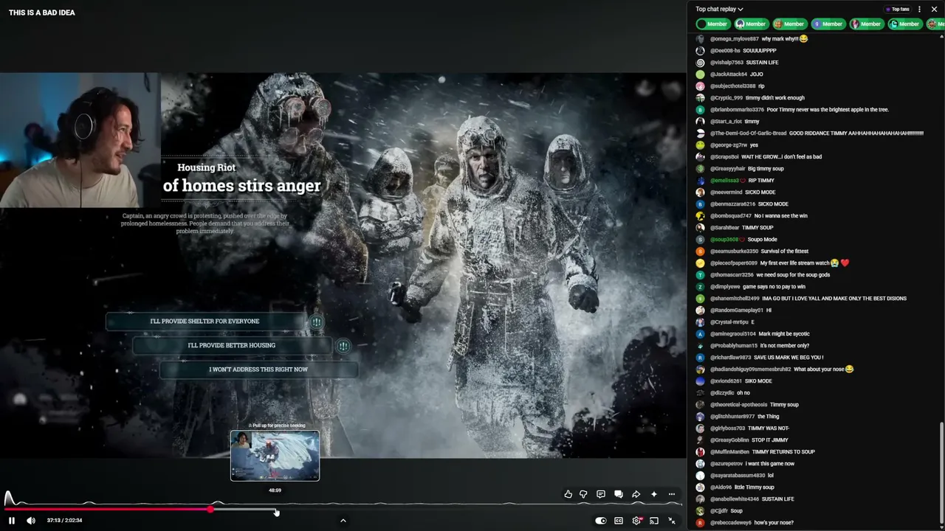Image resolution: width=945 pixels, height=531 pixels.
Task: Cast the video to a TV
Action: coord(654,521)
